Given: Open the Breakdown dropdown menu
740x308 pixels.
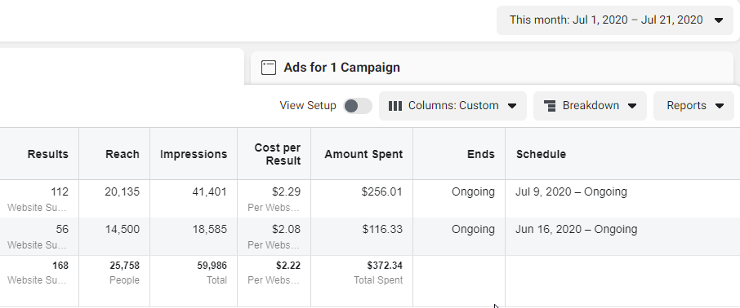Looking at the screenshot, I should pos(590,106).
